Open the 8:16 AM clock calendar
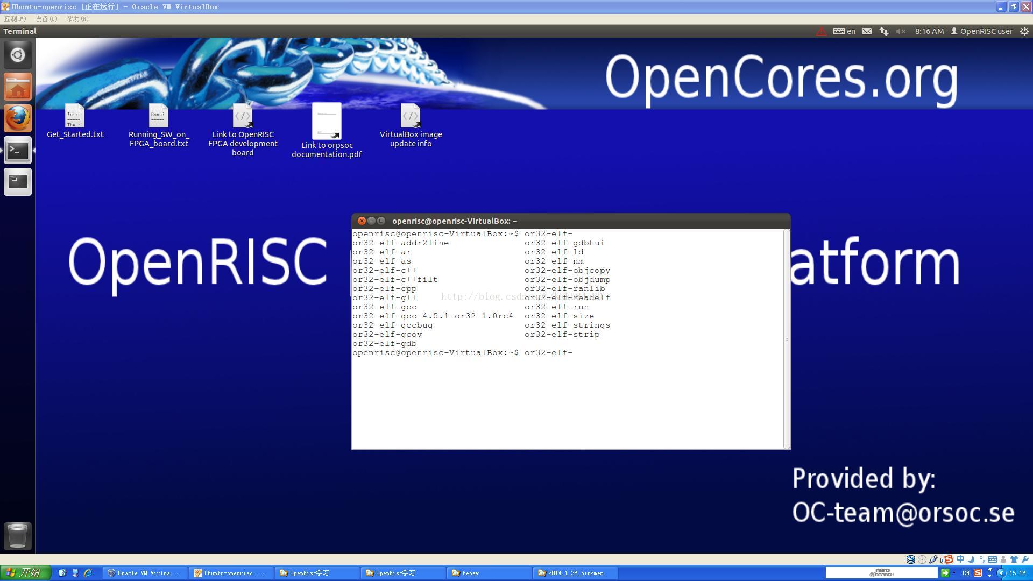 [929, 31]
